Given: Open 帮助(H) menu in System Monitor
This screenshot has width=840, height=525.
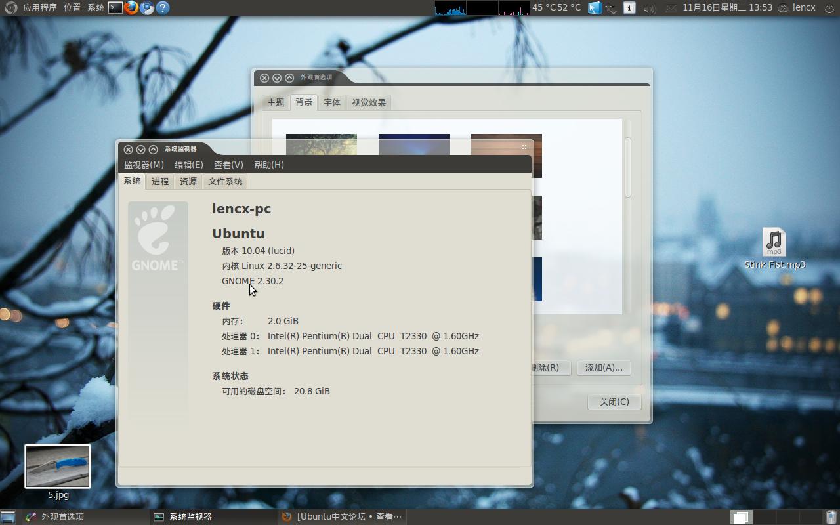Looking at the screenshot, I should [269, 165].
